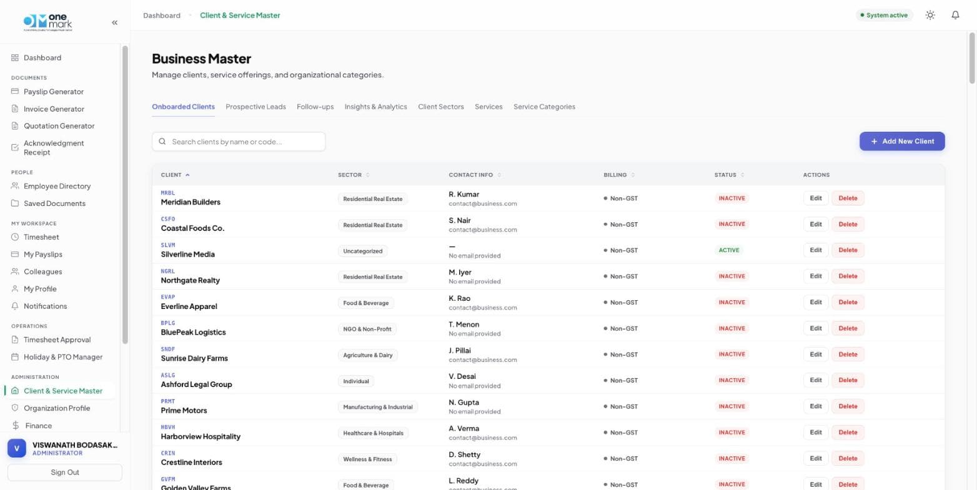Click the Saved Documents folder icon
The width and height of the screenshot is (977, 490).
[15, 203]
